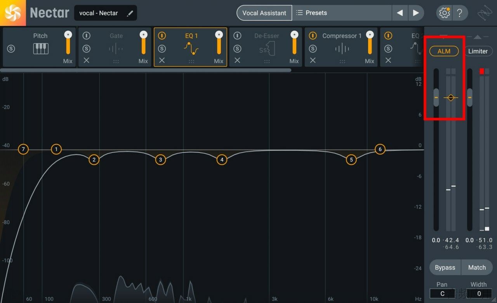Open the help question mark
This screenshot has height=303, width=497.
[460, 13]
